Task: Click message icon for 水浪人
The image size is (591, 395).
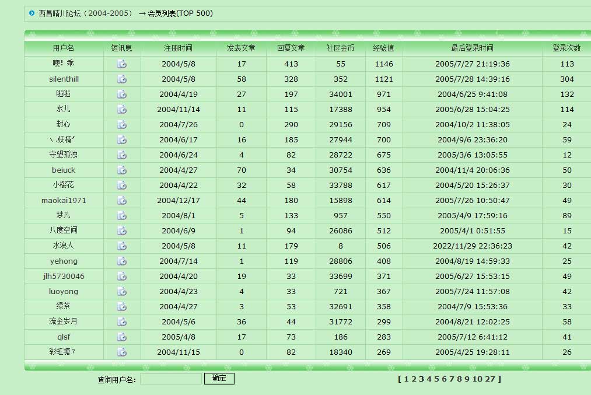Action: coord(122,246)
